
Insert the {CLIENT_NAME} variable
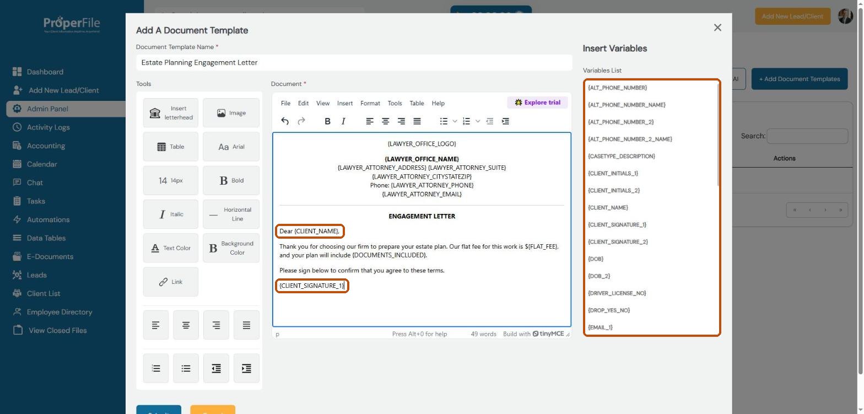608,208
